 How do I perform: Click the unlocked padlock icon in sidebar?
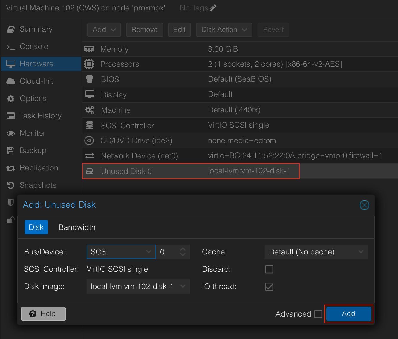coord(11,220)
